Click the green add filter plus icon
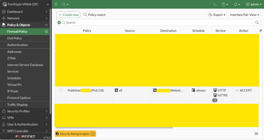The image size is (264, 140). (59, 23)
